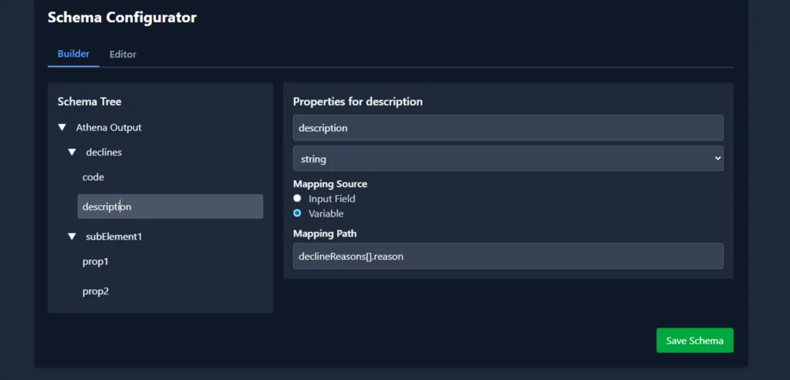Select the Input Field radio button
Viewport: 790px width, 380px height.
298,199
